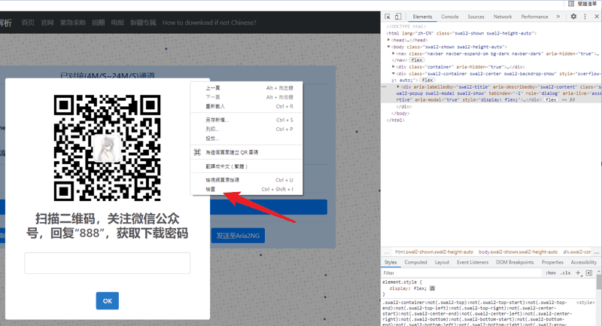This screenshot has height=326, width=602.
Task: Switch to the Elements tab
Action: pos(422,17)
